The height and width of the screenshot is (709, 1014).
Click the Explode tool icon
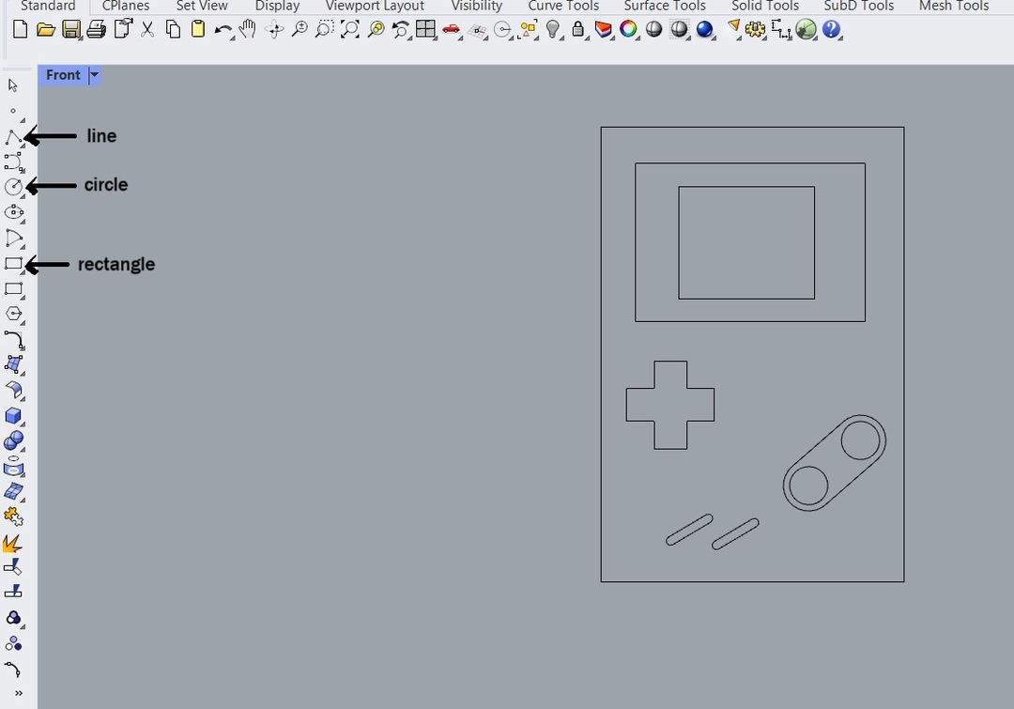tap(13, 544)
